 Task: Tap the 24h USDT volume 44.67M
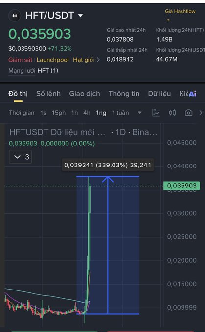point(166,59)
